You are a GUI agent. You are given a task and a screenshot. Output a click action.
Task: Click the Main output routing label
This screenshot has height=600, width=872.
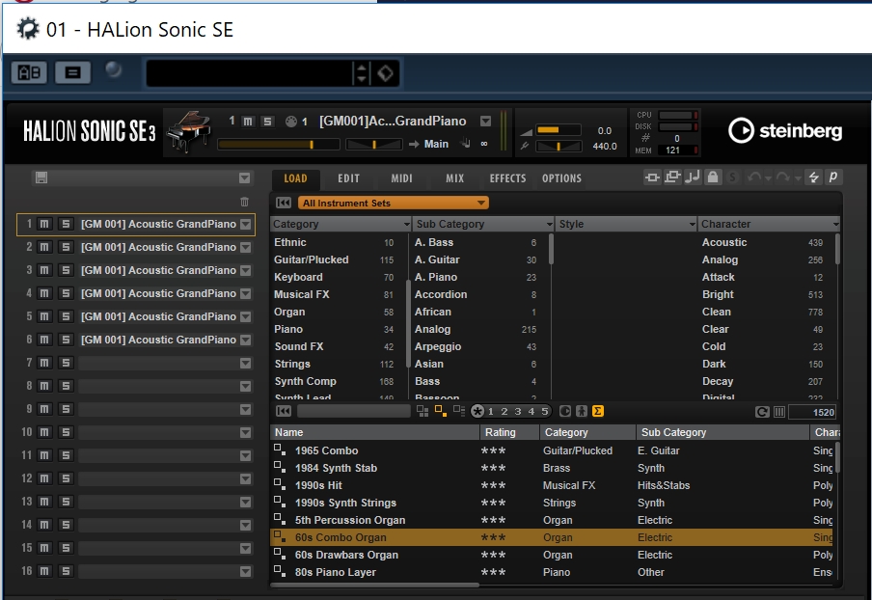(x=436, y=144)
